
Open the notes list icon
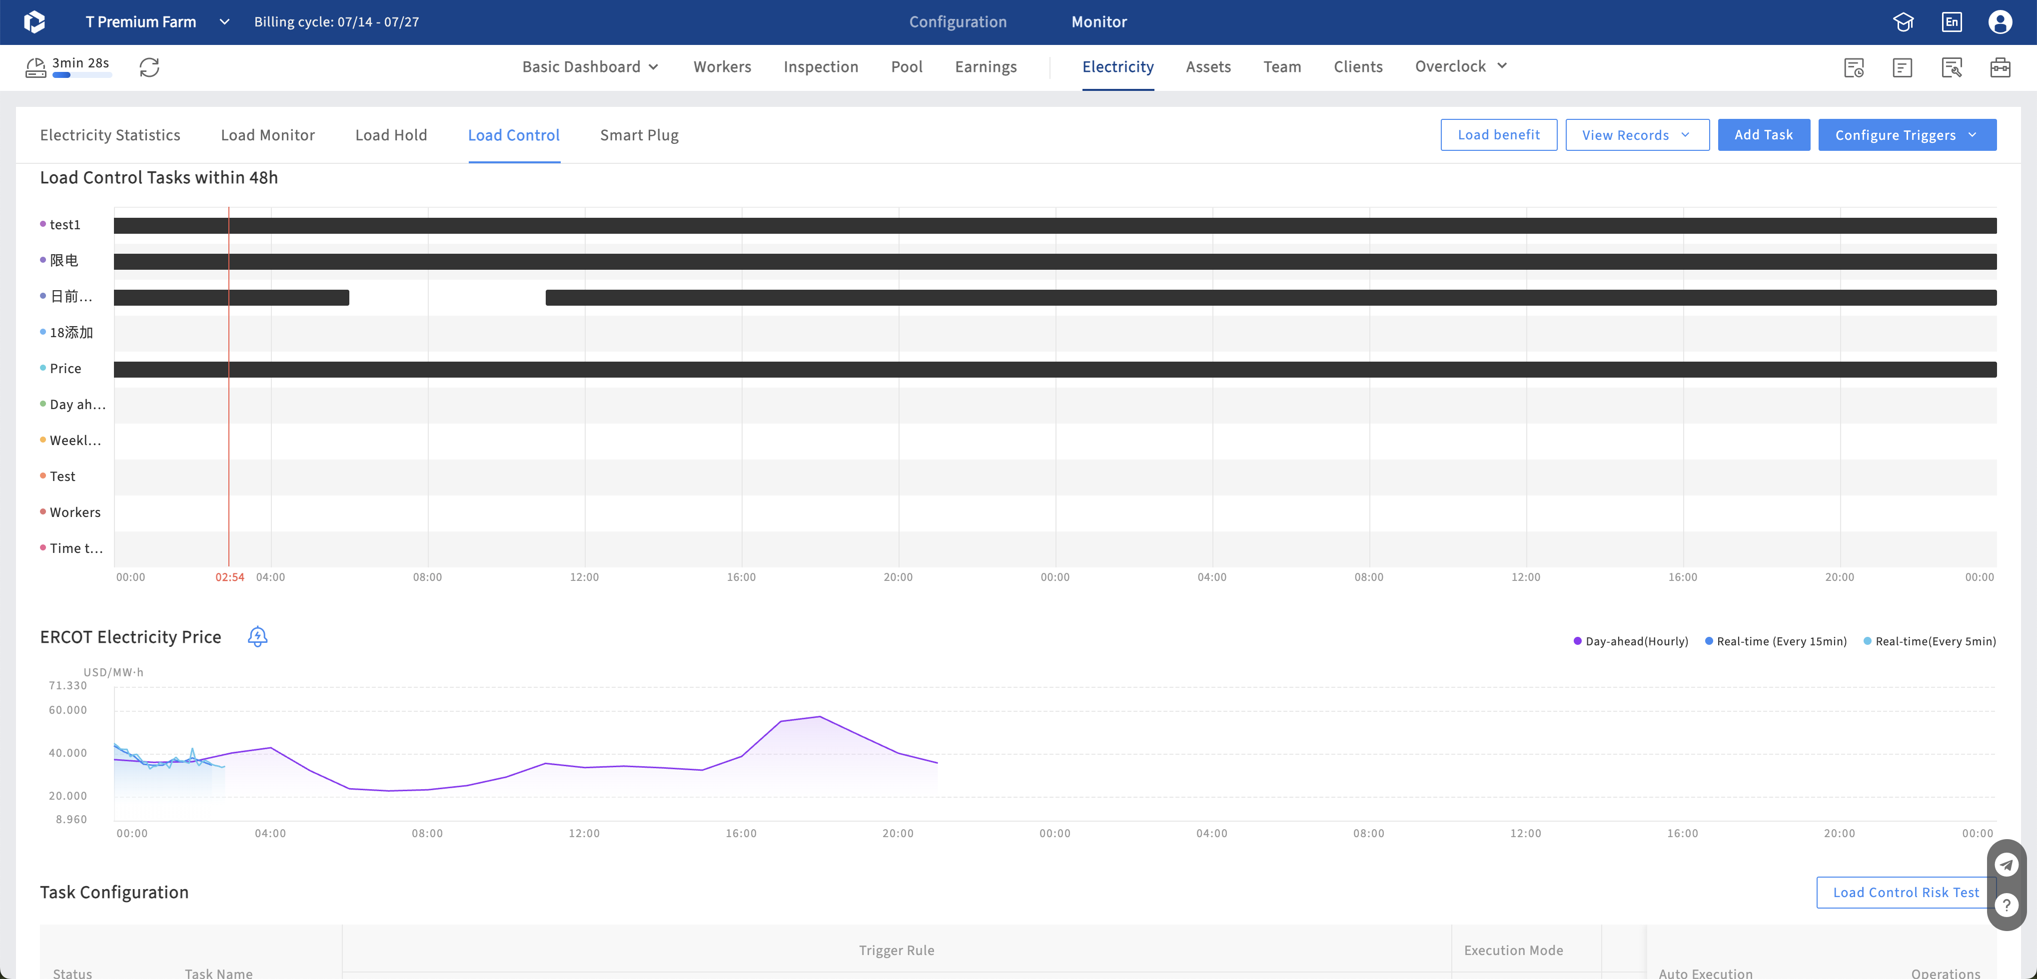click(x=1902, y=68)
